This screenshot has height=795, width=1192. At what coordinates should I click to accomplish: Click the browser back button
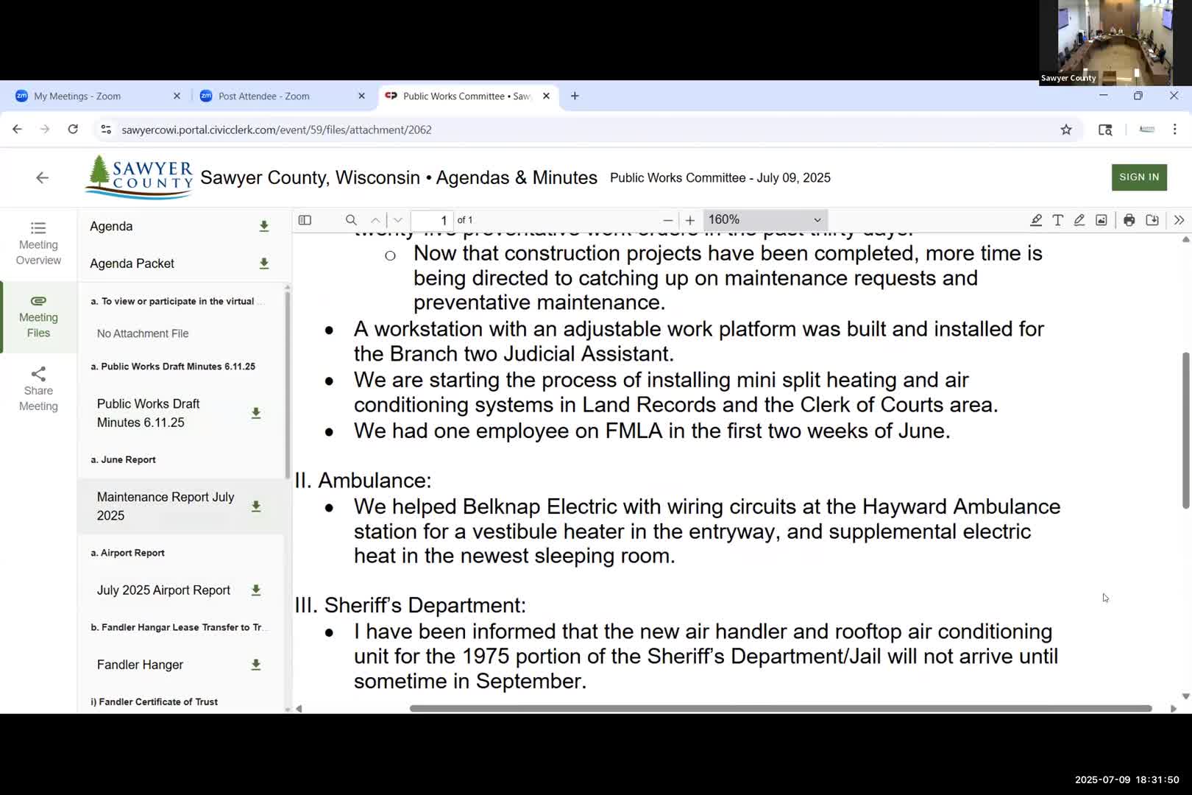click(x=17, y=130)
